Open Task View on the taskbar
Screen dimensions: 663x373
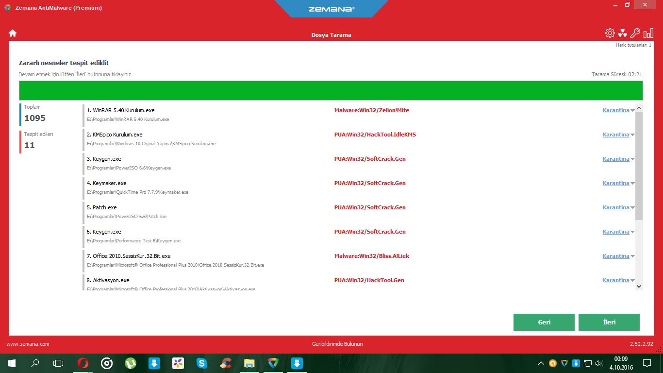click(x=58, y=363)
